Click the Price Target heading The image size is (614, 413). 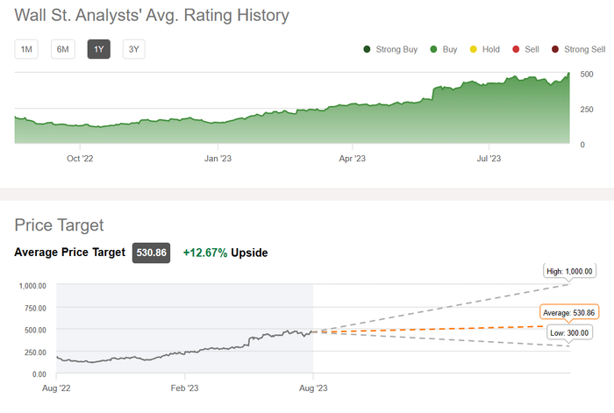tap(59, 225)
